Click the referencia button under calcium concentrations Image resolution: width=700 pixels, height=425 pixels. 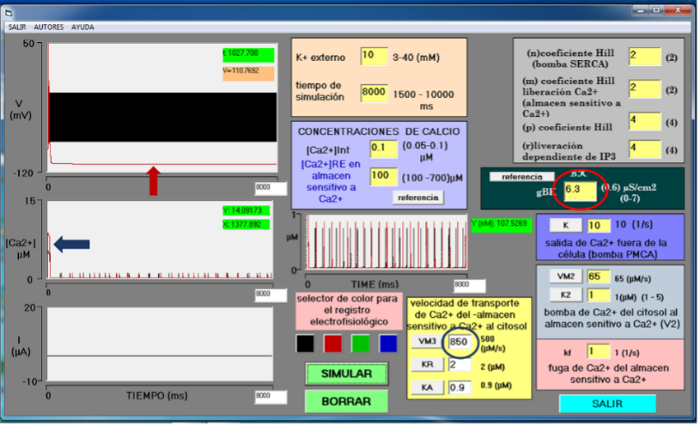tap(418, 198)
